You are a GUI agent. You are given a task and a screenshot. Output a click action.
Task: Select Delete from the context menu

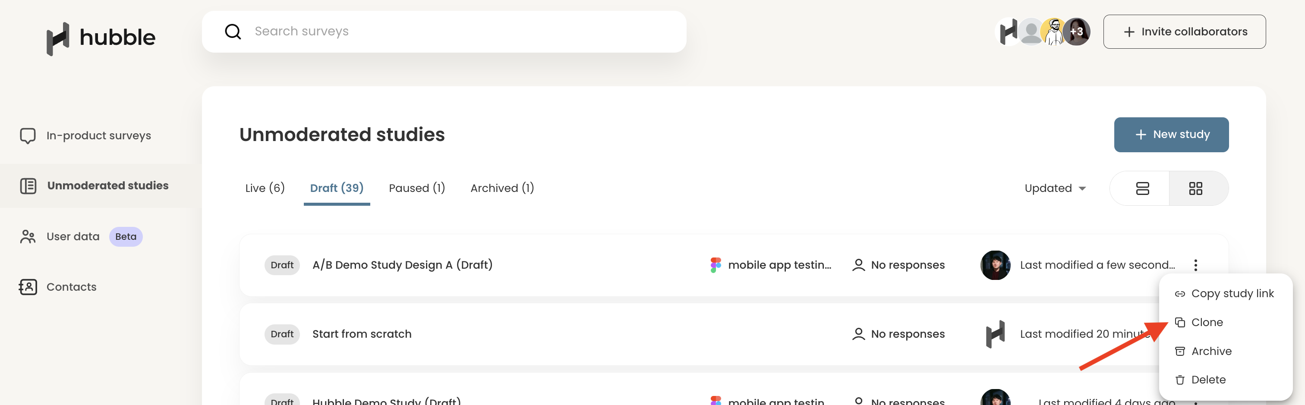(1208, 380)
